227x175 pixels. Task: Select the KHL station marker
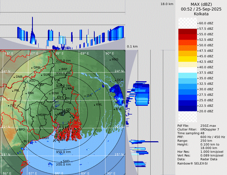[x=94, y=105]
